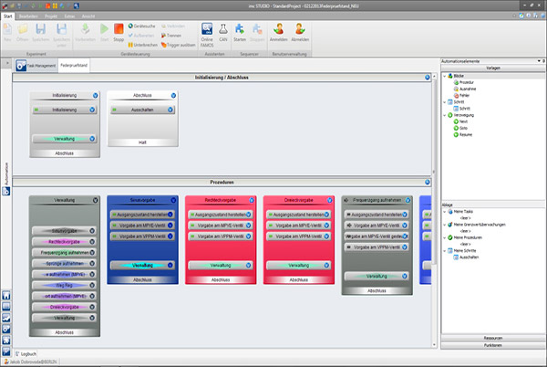Click the Ressourcen panel button
This screenshot has width=547, height=367.
[491, 339]
